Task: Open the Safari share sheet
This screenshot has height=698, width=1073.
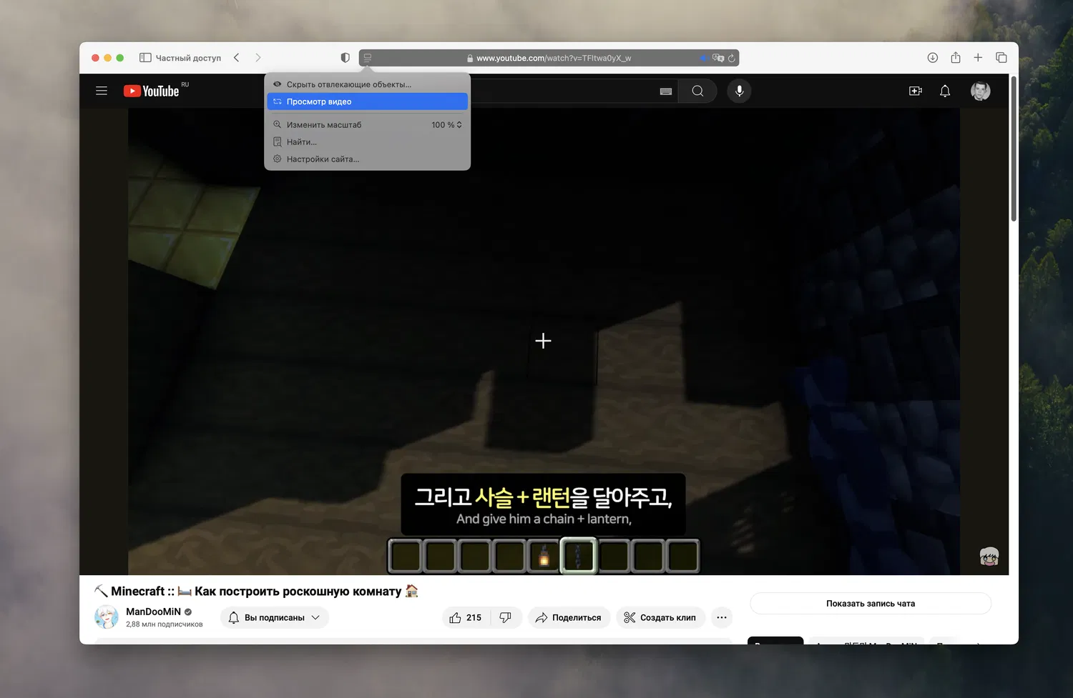Action: pyautogui.click(x=956, y=58)
